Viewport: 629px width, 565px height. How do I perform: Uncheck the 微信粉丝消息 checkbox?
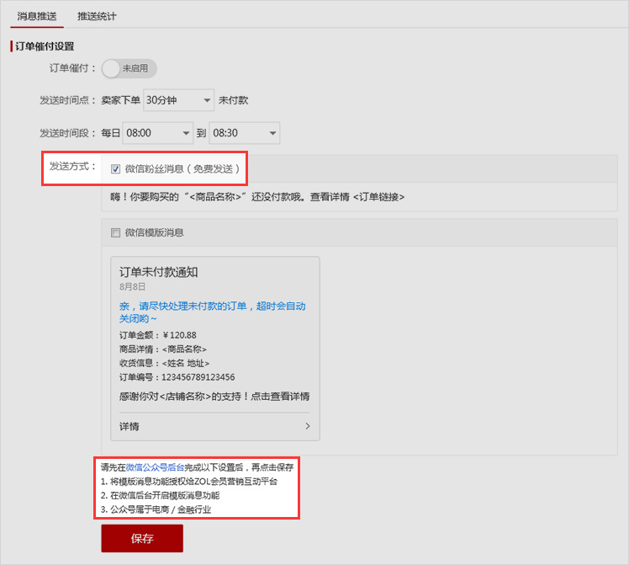(115, 169)
